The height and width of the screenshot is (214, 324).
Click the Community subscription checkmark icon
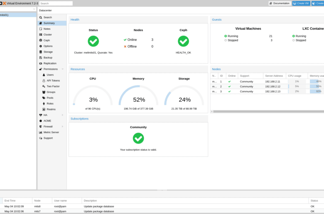click(138, 138)
